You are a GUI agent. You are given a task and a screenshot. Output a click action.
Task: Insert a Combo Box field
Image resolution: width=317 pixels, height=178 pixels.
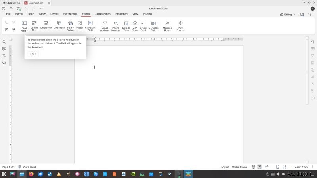tap(34, 26)
